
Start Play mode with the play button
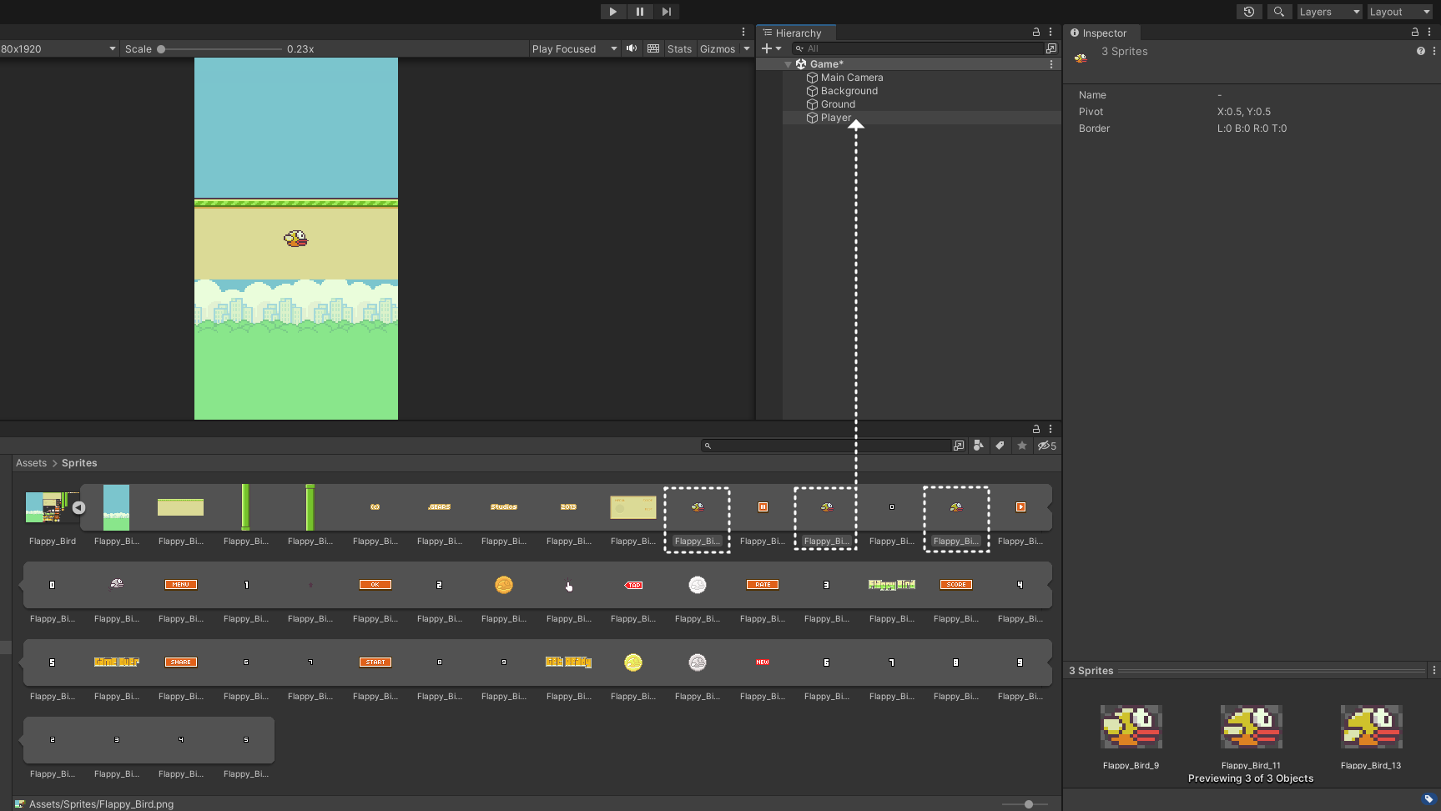click(612, 12)
